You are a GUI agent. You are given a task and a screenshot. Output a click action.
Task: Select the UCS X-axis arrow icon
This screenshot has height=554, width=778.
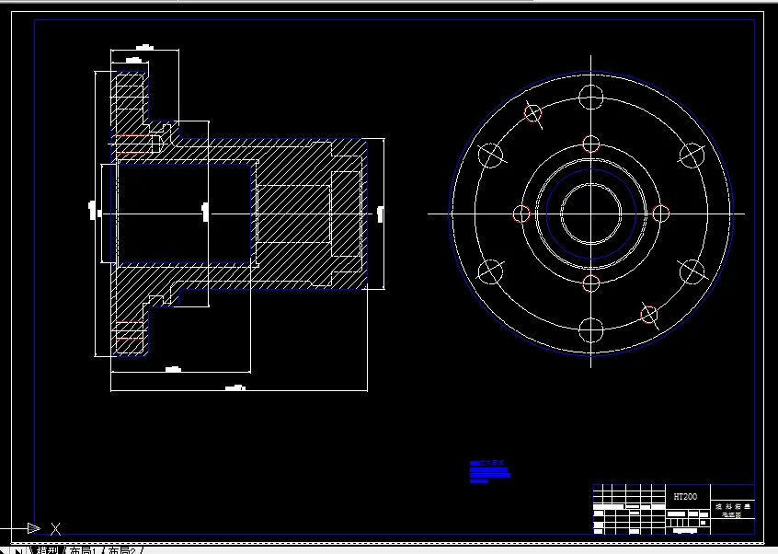(34, 527)
